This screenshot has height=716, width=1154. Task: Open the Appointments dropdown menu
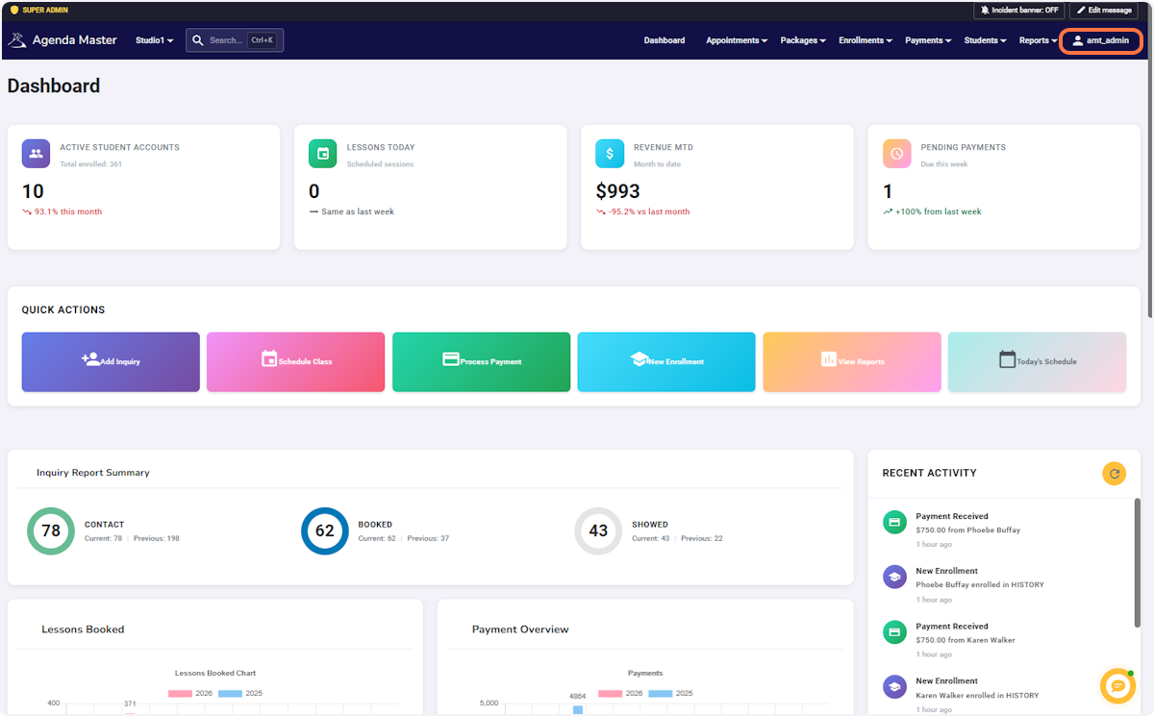click(x=737, y=40)
